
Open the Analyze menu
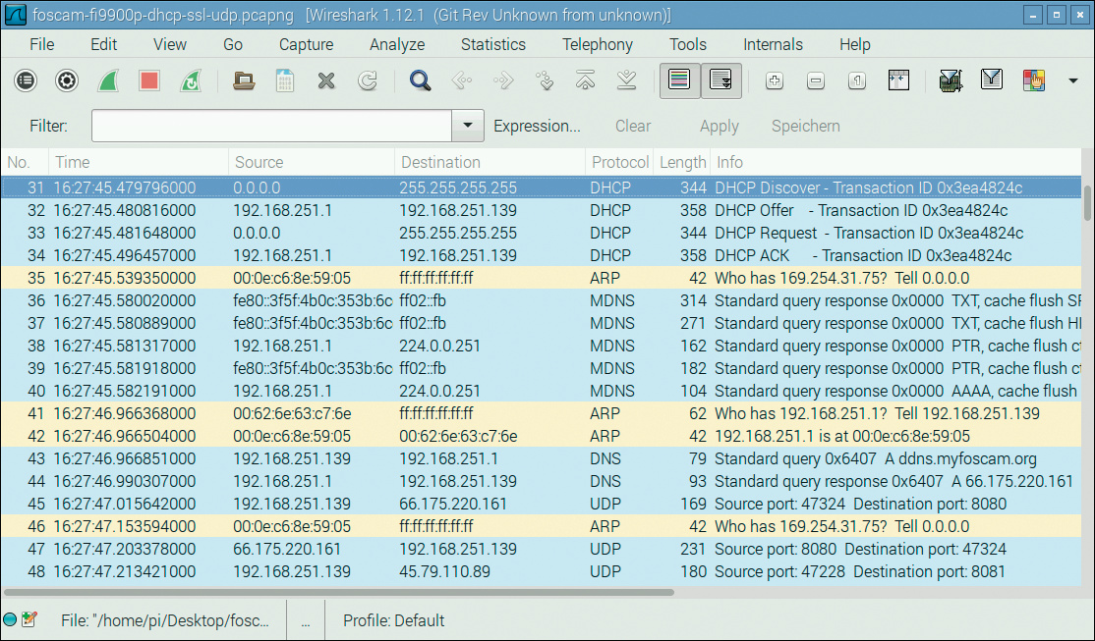(397, 44)
